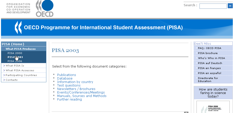Open Who's Who in PISA
The image size is (233, 113).
211,58
